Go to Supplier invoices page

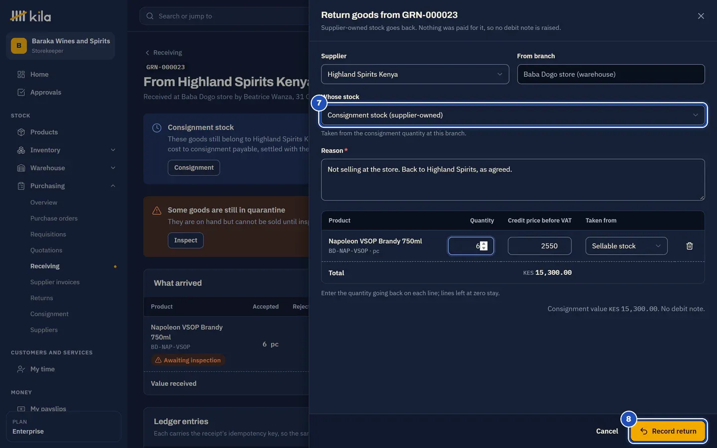pyautogui.click(x=55, y=282)
